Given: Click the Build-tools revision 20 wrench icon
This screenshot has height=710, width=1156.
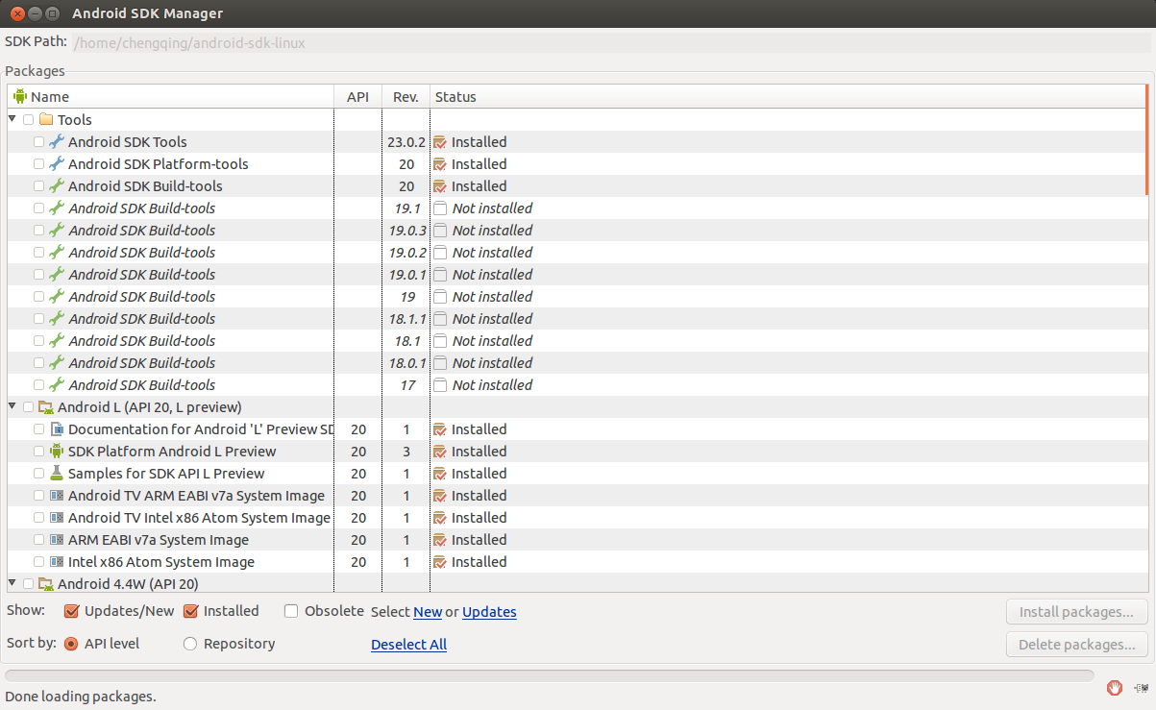Looking at the screenshot, I should (x=57, y=185).
